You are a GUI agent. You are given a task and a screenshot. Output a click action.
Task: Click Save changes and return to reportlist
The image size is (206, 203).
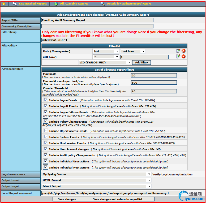click(x=117, y=199)
